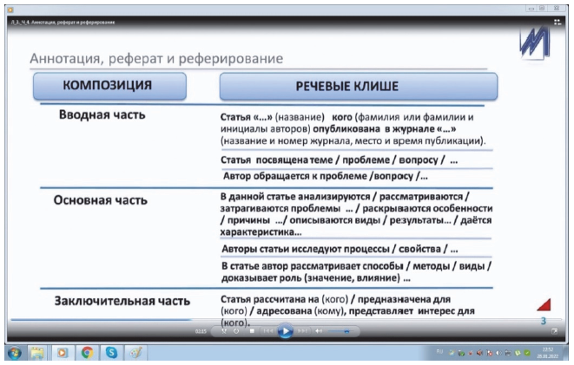Screen dimensions: 574x365
Task: Skip to previous track in player
Action: [x=268, y=330]
